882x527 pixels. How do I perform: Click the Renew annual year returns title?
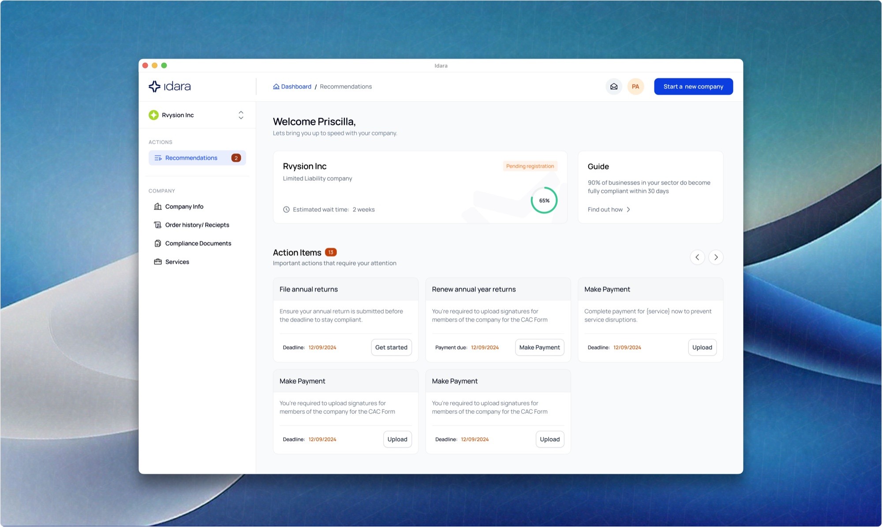click(474, 289)
